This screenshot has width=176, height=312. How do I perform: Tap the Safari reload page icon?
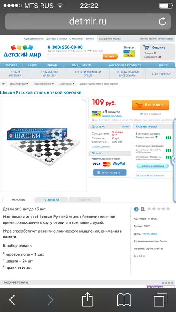point(163,21)
